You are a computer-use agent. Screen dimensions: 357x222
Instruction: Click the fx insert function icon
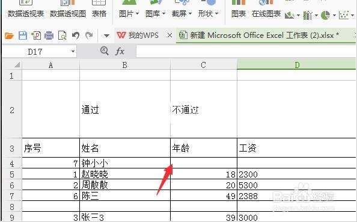[120, 51]
